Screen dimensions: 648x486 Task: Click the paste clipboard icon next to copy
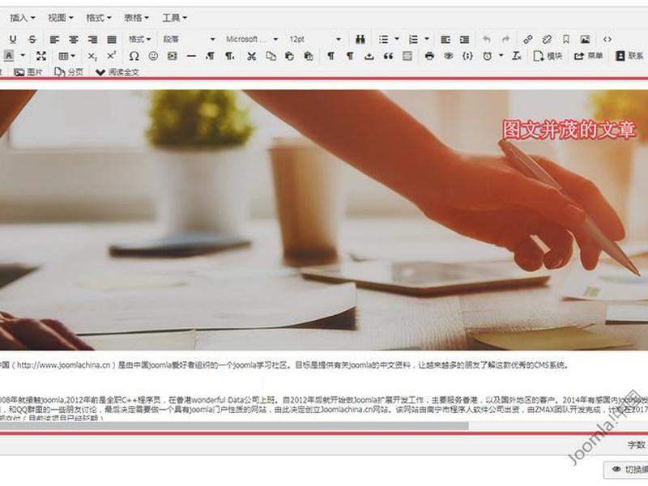click(289, 56)
